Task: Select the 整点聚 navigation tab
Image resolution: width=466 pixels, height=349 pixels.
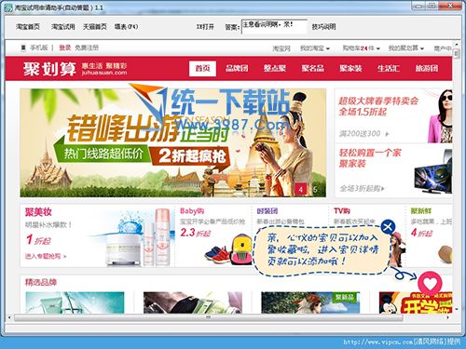Action: click(x=275, y=68)
